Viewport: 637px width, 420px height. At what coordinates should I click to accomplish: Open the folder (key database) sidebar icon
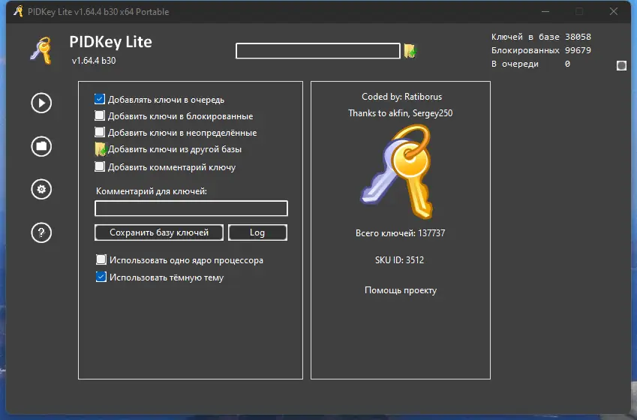tap(41, 146)
